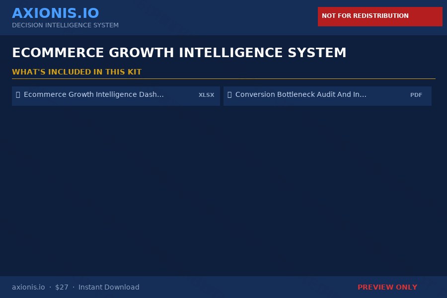Click the document icon on the XLSX card
447x298 pixels.
click(18, 94)
